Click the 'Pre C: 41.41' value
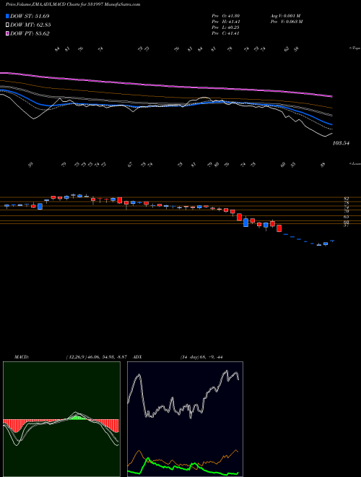Viewport: 361px width, 477px height. [x=226, y=33]
